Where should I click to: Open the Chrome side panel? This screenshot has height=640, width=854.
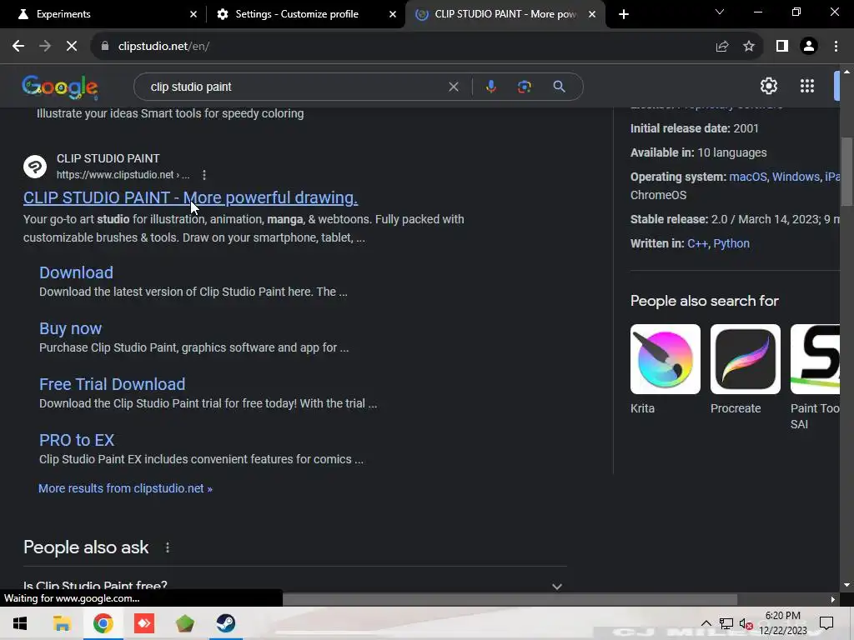click(x=782, y=47)
